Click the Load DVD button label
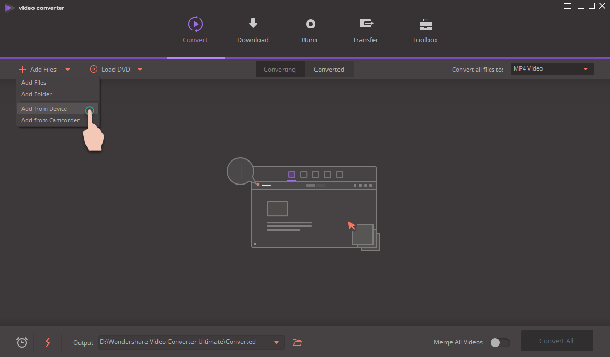Viewport: 610px width, 357px height. (116, 69)
